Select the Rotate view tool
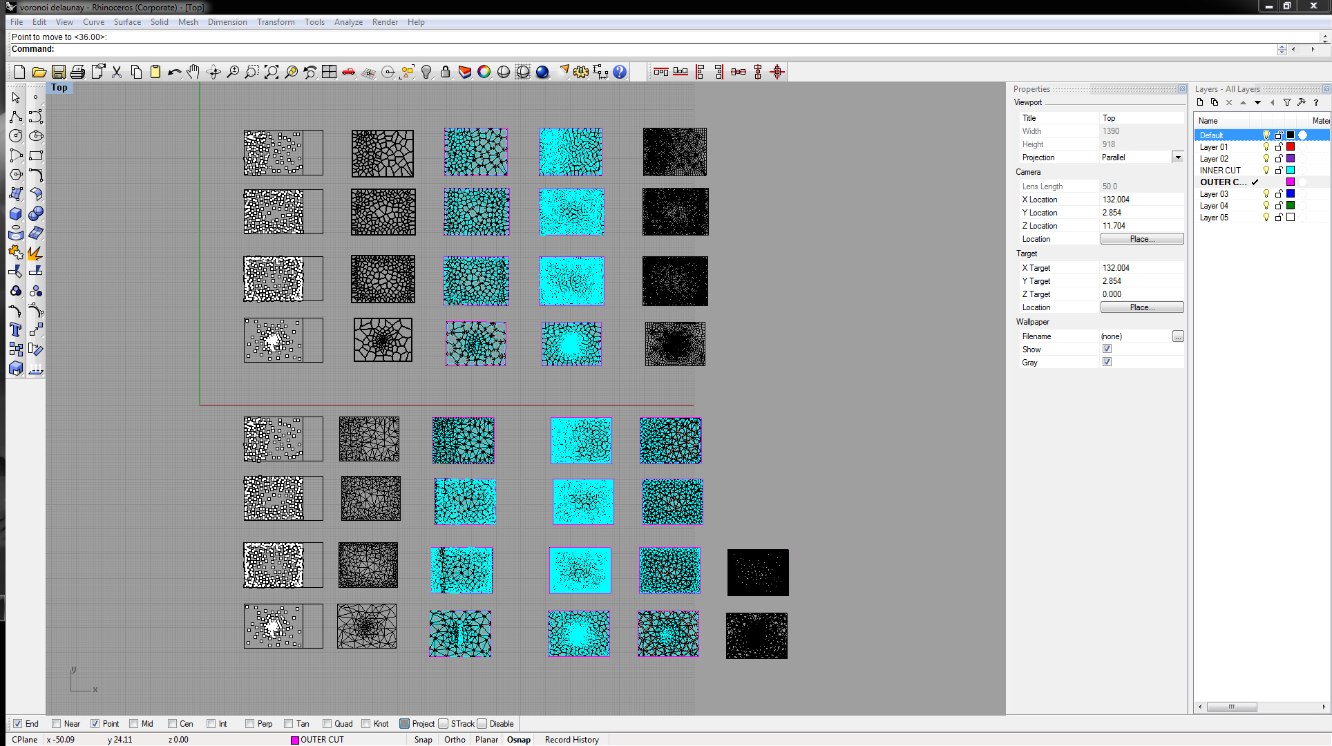This screenshot has width=1332, height=746. pyautogui.click(x=213, y=72)
